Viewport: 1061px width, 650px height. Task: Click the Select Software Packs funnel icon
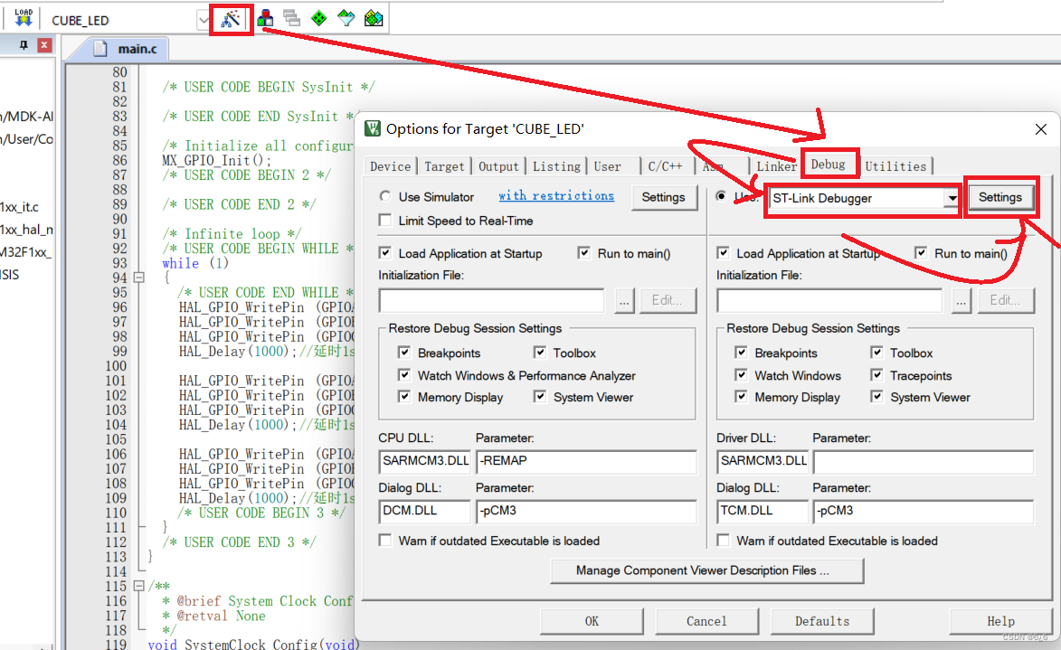tap(346, 18)
